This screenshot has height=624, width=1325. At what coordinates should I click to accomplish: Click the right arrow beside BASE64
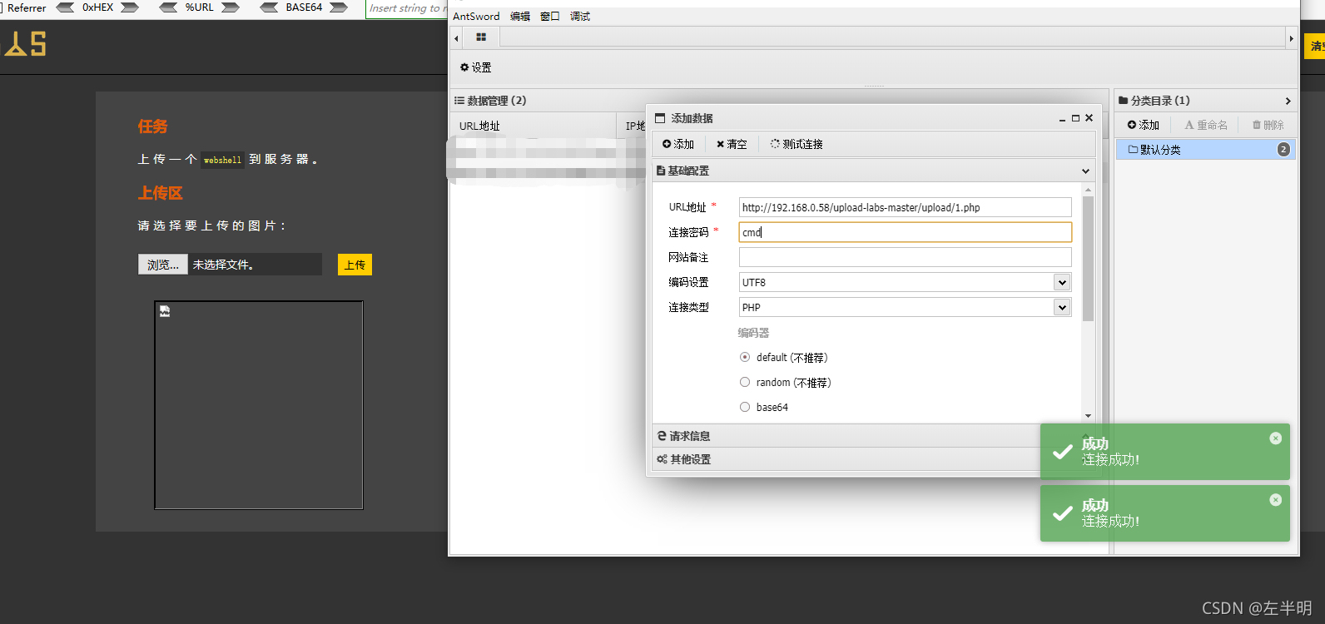pos(339,7)
